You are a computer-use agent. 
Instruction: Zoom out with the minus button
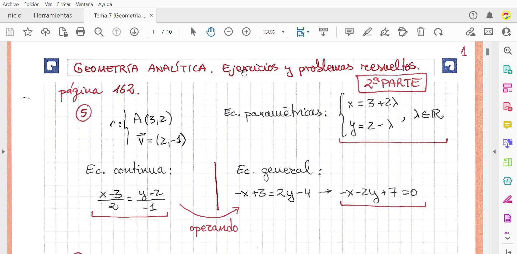[229, 32]
